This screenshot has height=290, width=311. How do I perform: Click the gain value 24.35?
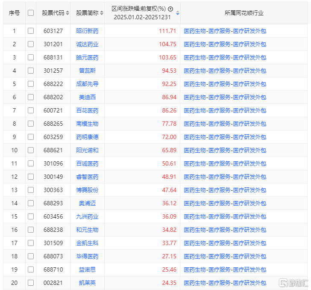(x=169, y=283)
